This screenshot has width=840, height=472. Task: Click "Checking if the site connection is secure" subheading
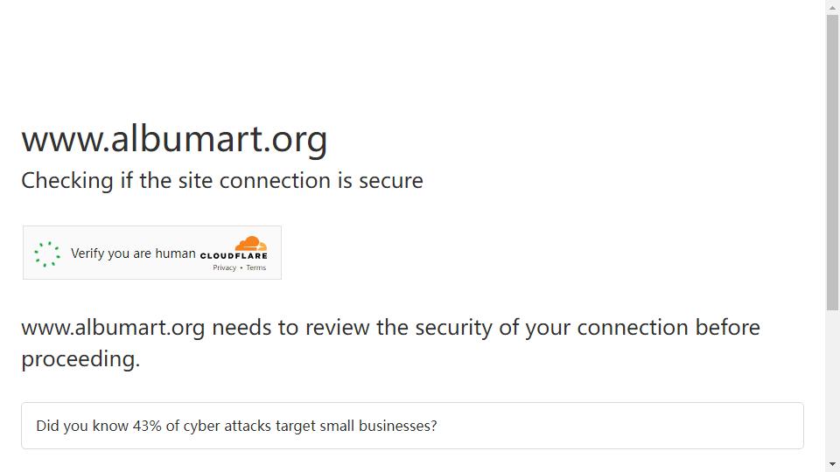coord(221,180)
